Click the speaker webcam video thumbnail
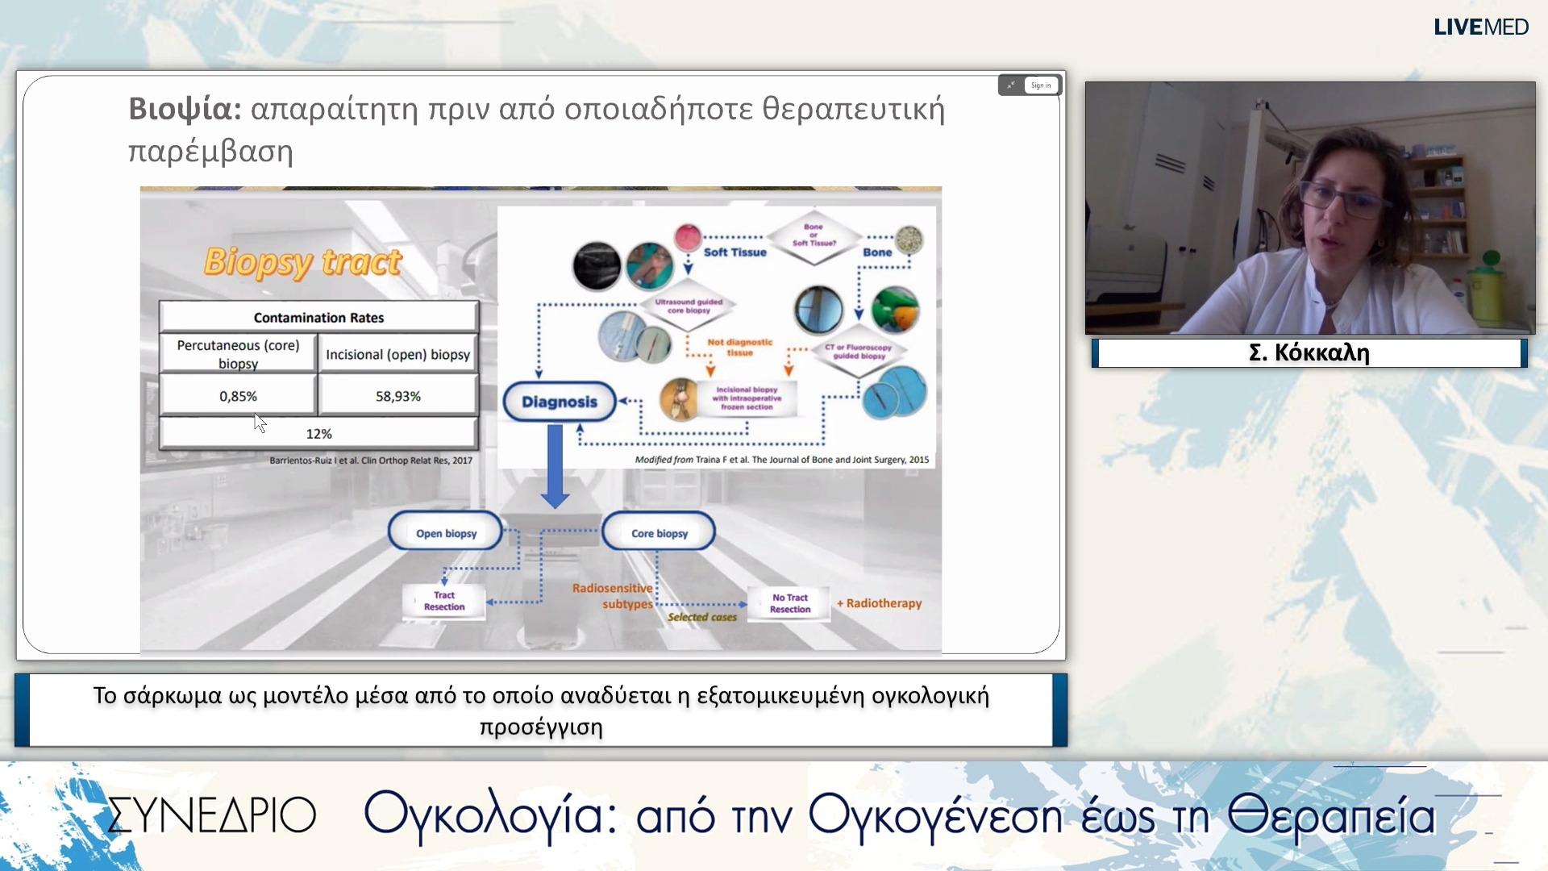This screenshot has width=1548, height=871. pyautogui.click(x=1310, y=208)
